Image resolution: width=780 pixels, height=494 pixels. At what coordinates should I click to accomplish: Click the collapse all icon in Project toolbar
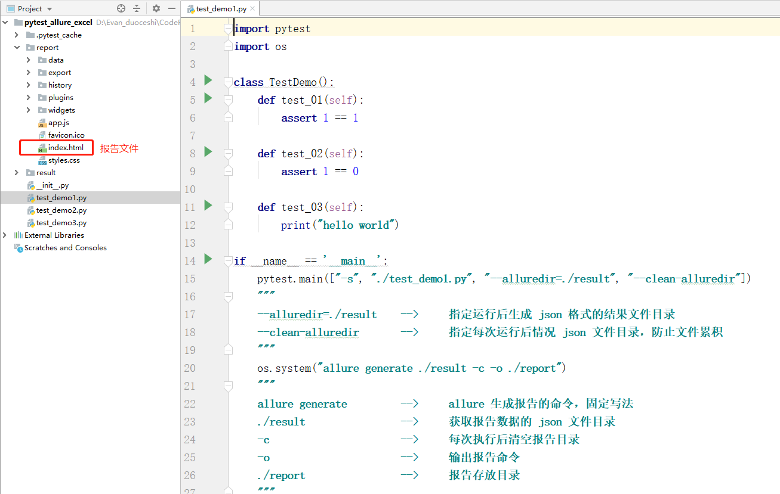(x=137, y=8)
